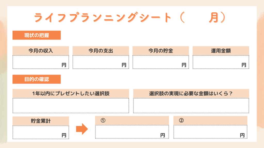This screenshot has width=264, height=148.
Task: Click the 今月の貯金 amount field
Action: pyautogui.click(x=161, y=62)
